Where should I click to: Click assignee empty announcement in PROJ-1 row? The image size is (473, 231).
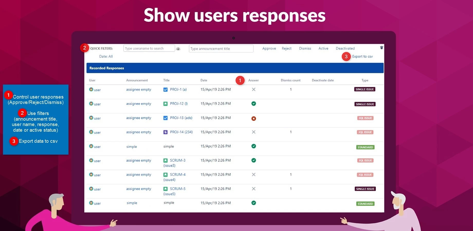tap(139, 90)
